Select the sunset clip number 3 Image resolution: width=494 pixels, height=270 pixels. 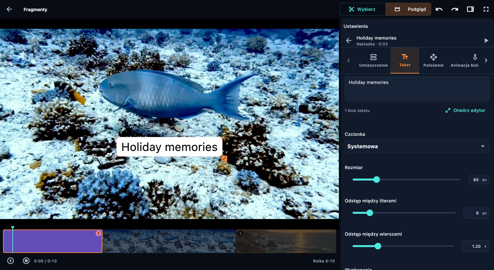[x=286, y=241]
